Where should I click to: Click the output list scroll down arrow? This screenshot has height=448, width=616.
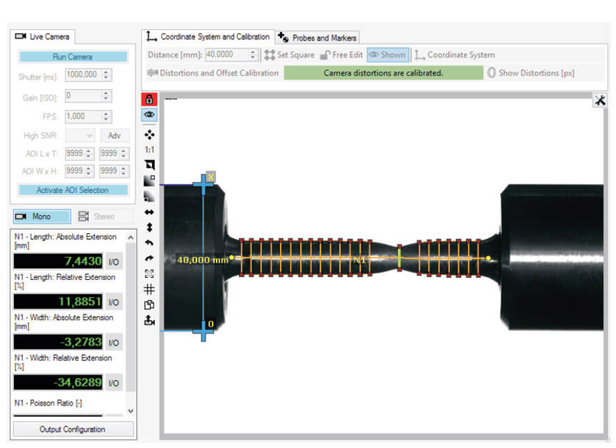pyautogui.click(x=131, y=411)
